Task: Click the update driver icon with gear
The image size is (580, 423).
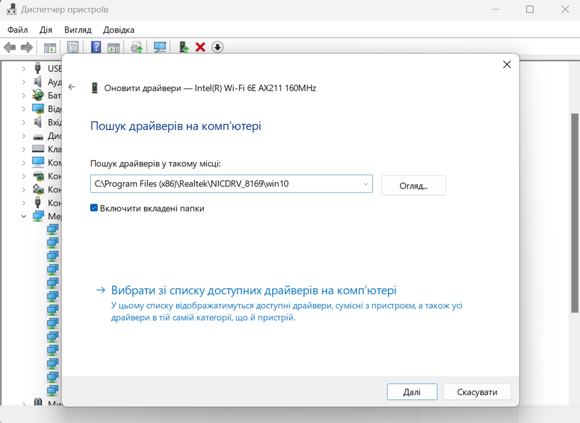Action: 137,47
